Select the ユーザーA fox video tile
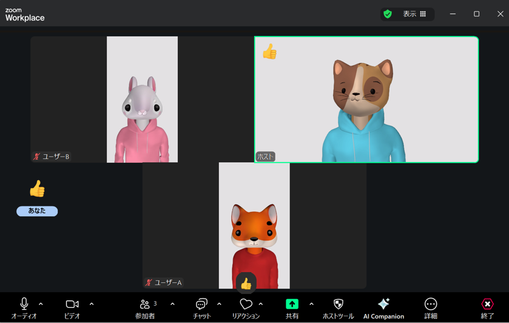Screen dimensions: 509x323 pos(255,225)
